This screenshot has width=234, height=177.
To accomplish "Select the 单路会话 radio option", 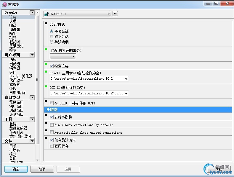I will (52, 42).
